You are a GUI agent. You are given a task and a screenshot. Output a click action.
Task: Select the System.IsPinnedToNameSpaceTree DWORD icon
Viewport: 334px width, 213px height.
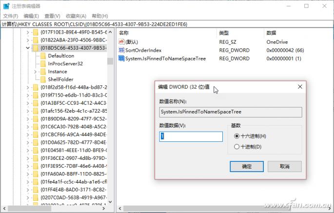click(x=121, y=58)
